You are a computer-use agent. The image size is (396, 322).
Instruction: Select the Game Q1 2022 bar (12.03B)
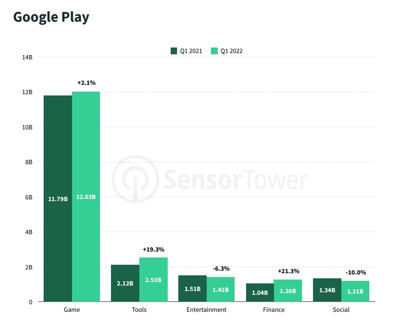pos(86,196)
